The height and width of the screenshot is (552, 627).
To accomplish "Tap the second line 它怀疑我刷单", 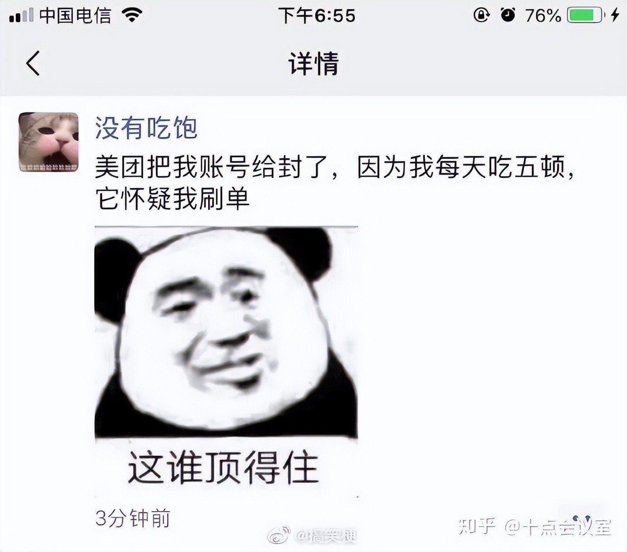I will (173, 199).
